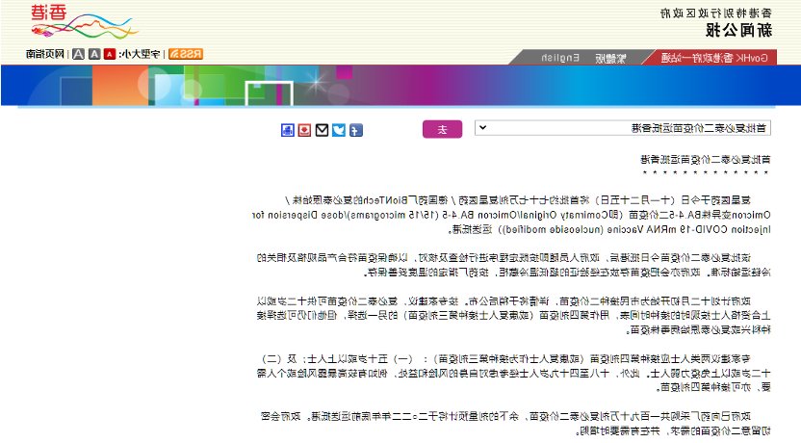The height and width of the screenshot is (443, 801).
Task: Click the email envelope icon
Action: [322, 130]
